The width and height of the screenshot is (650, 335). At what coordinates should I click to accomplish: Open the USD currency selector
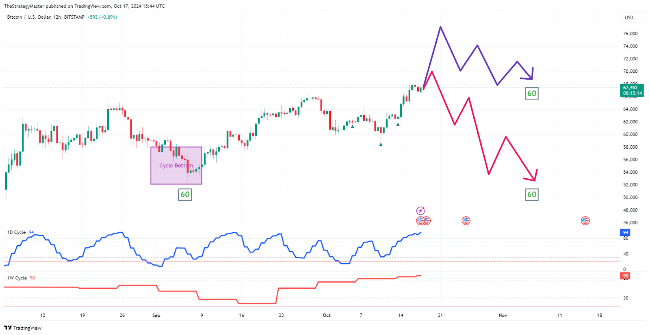[x=633, y=17]
